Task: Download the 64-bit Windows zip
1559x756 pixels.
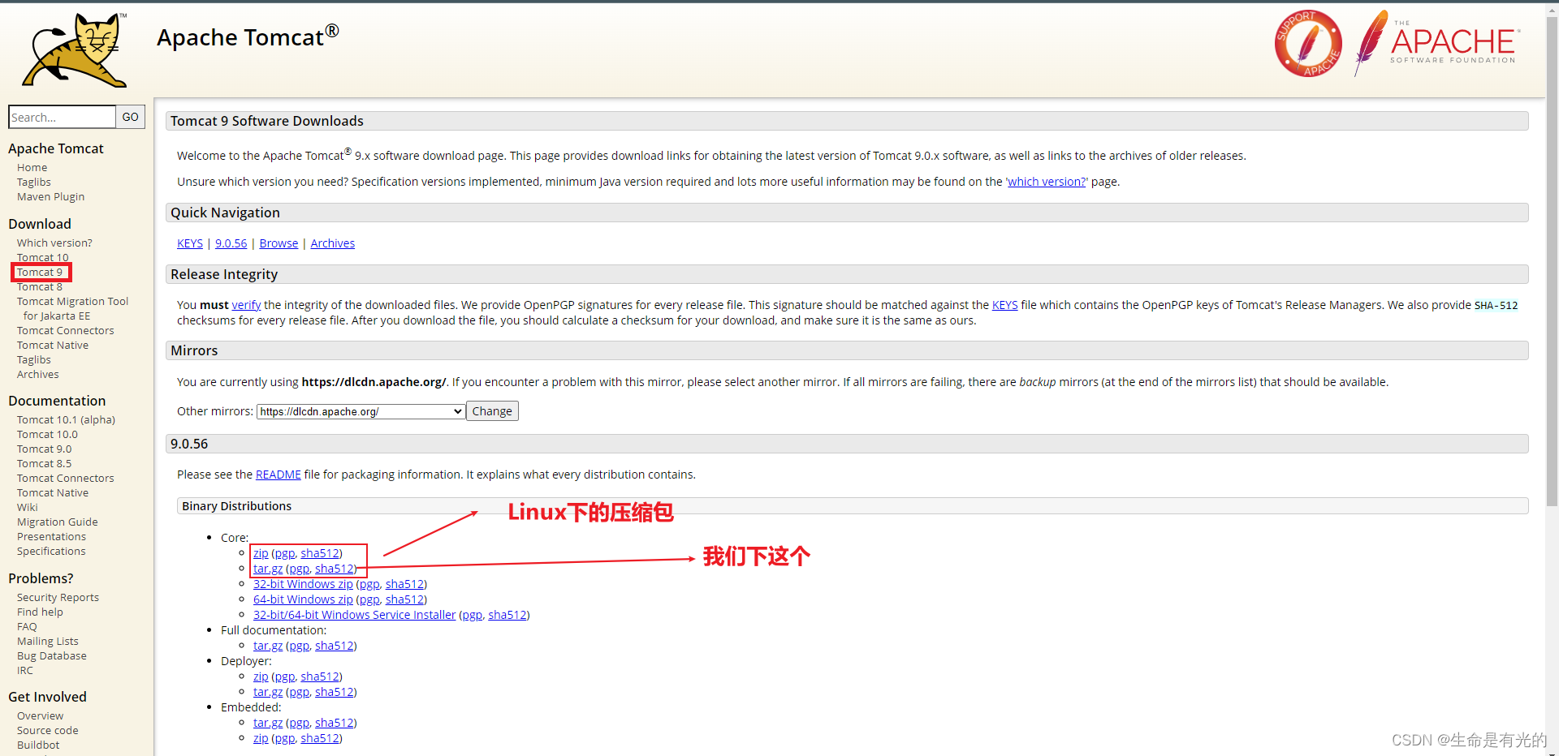Action: 303,599
